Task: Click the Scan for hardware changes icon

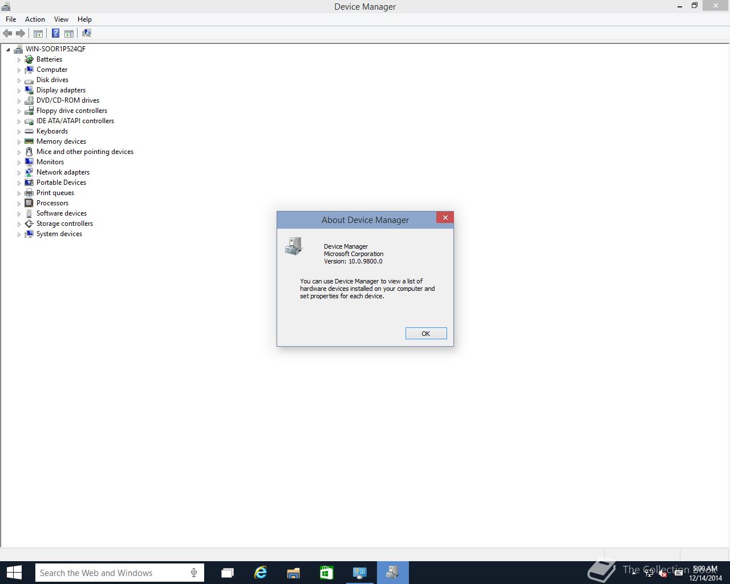Action: point(87,34)
